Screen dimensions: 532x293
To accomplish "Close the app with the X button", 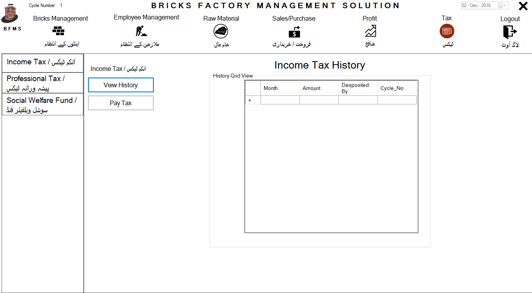I will click(x=523, y=6).
